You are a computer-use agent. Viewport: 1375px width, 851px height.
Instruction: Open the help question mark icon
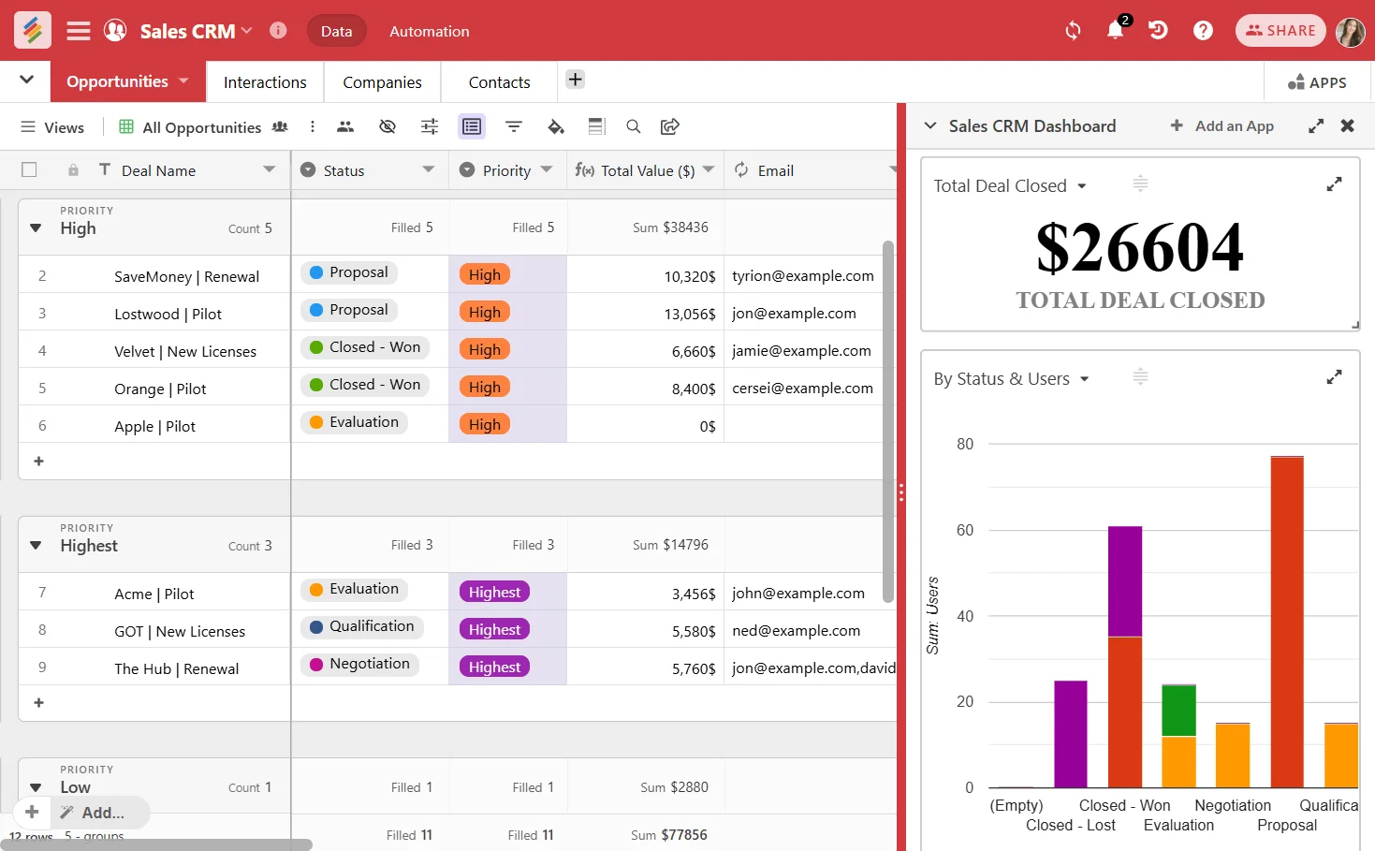pos(1203,31)
